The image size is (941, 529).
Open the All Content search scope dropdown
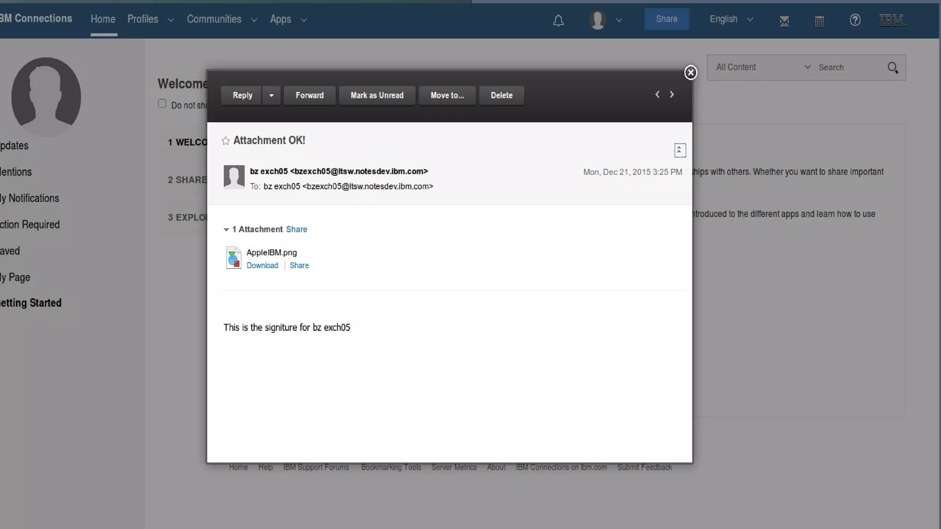763,68
